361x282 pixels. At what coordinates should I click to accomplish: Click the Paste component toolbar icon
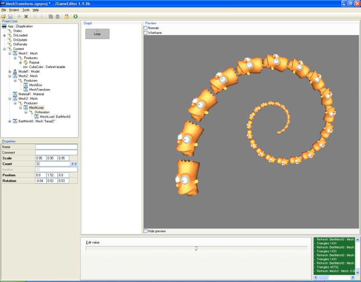click(58, 16)
